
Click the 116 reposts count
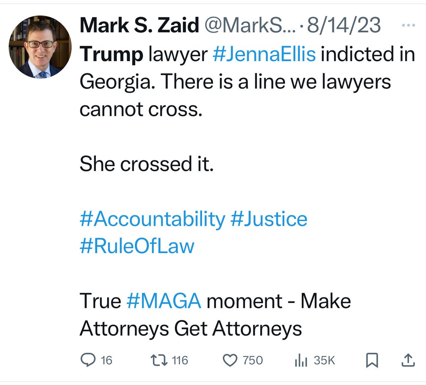(180, 360)
